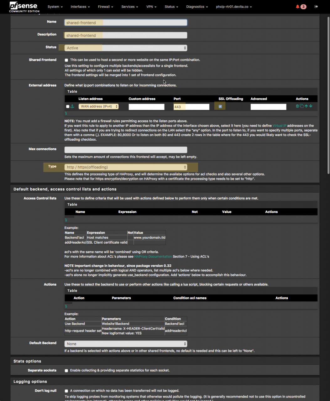Click the pfSense logo

coord(24,7)
